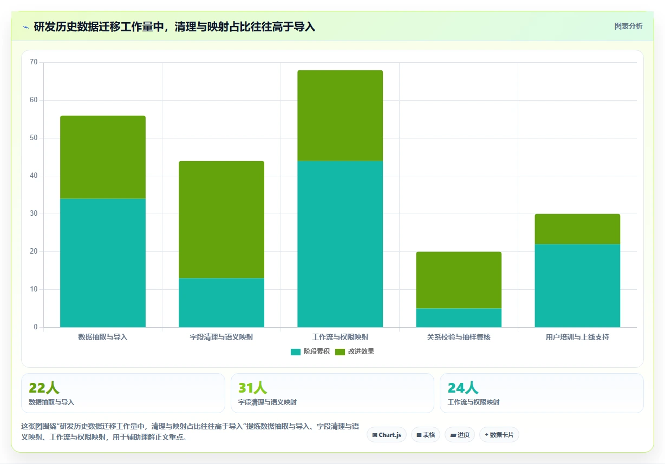Toggle the 阶段累积 legend swatch
Image resolution: width=665 pixels, height=464 pixels.
[295, 352]
